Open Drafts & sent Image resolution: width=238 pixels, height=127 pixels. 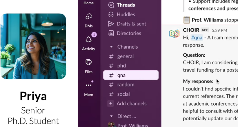[x=131, y=24]
